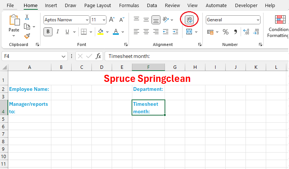This screenshot has width=289, height=169.
Task: Open the font name dropdown
Action: [87, 20]
